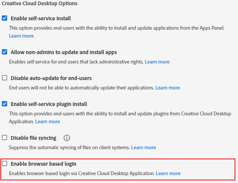Follow Learn more link about auto-update
This screenshot has width=238, height=183.
(x=167, y=88)
